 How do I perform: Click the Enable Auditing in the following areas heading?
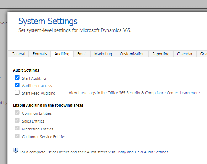click(48, 105)
